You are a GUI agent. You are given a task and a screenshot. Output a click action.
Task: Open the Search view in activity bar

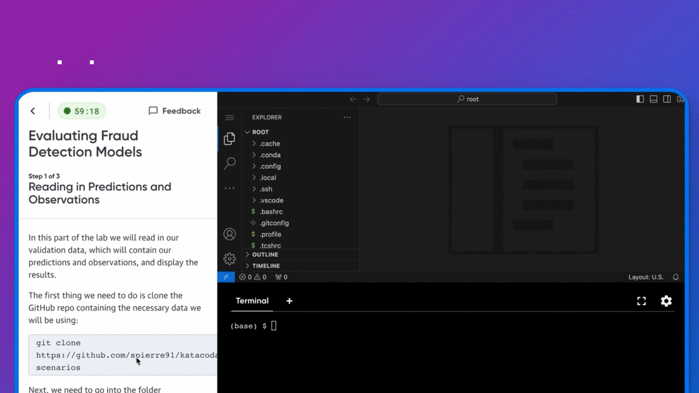[x=229, y=163]
